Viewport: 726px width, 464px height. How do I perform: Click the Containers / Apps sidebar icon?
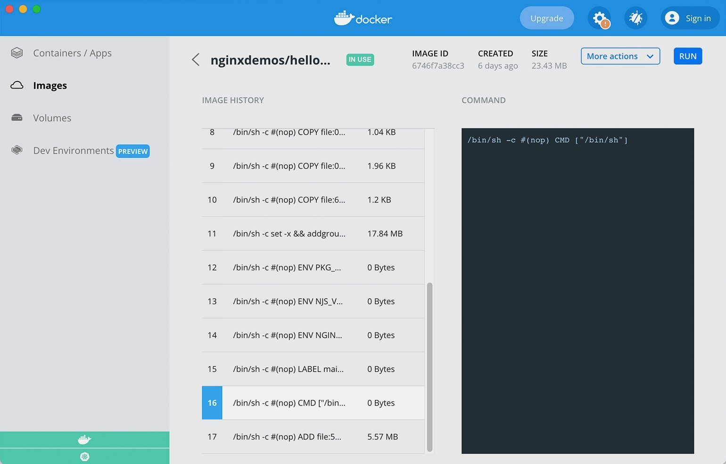point(17,53)
